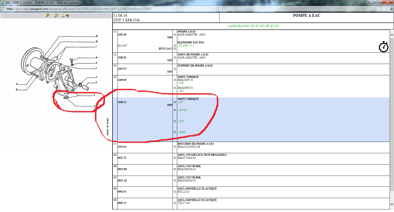Click part number 6922 H3
Viewport: 394px width, 212px height.
(x=122, y=169)
